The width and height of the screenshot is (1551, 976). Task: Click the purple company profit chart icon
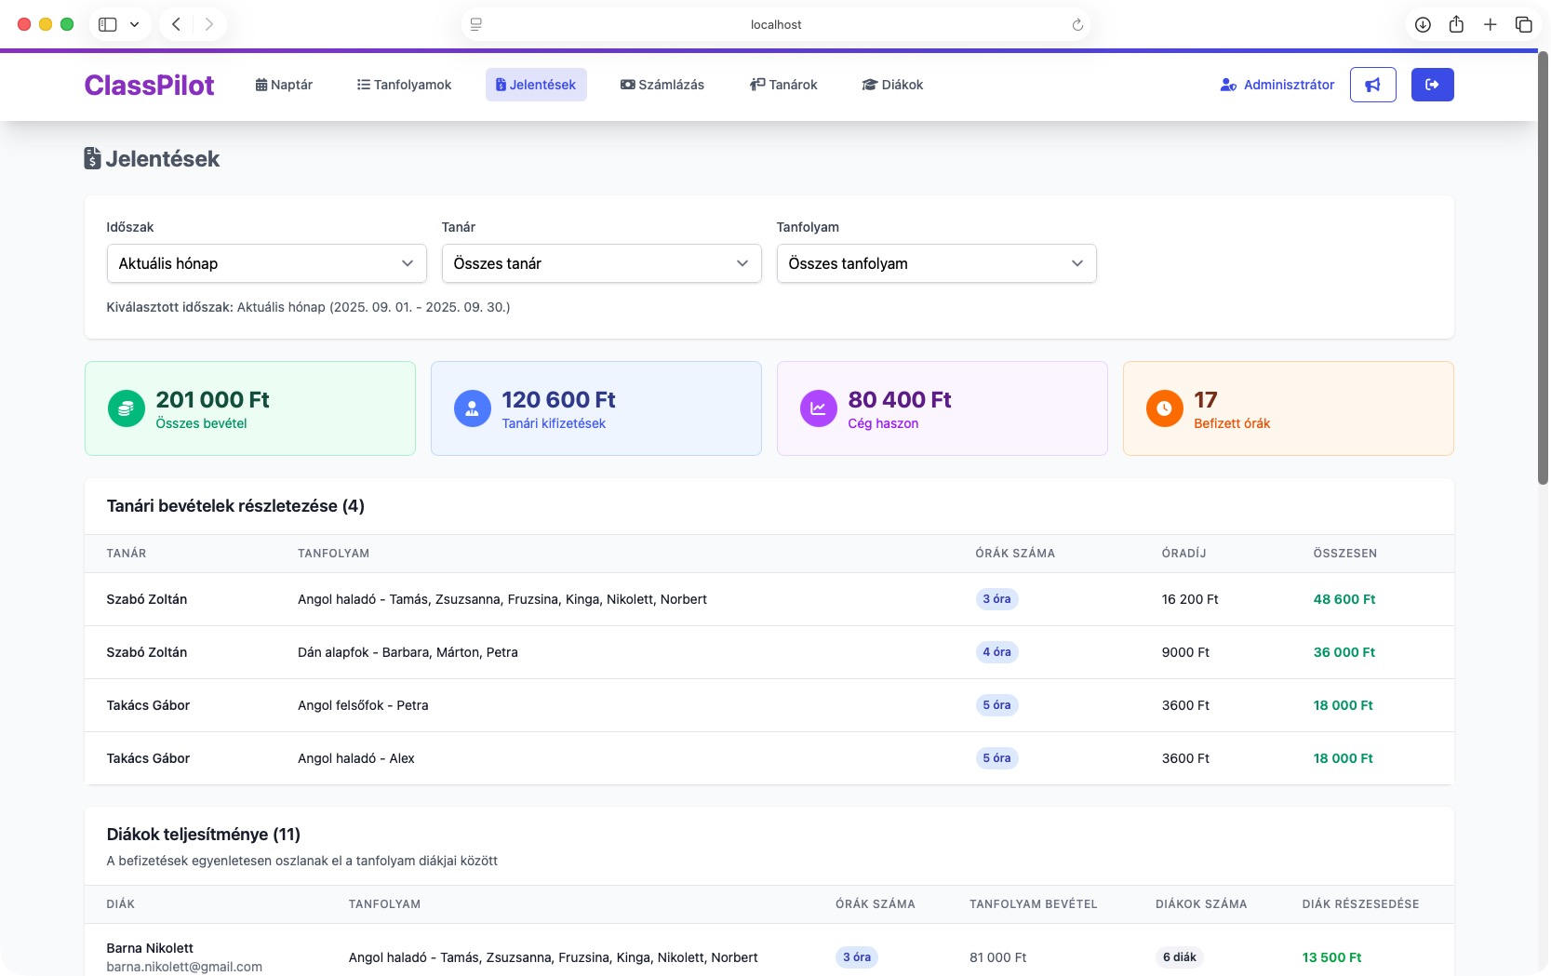click(818, 408)
